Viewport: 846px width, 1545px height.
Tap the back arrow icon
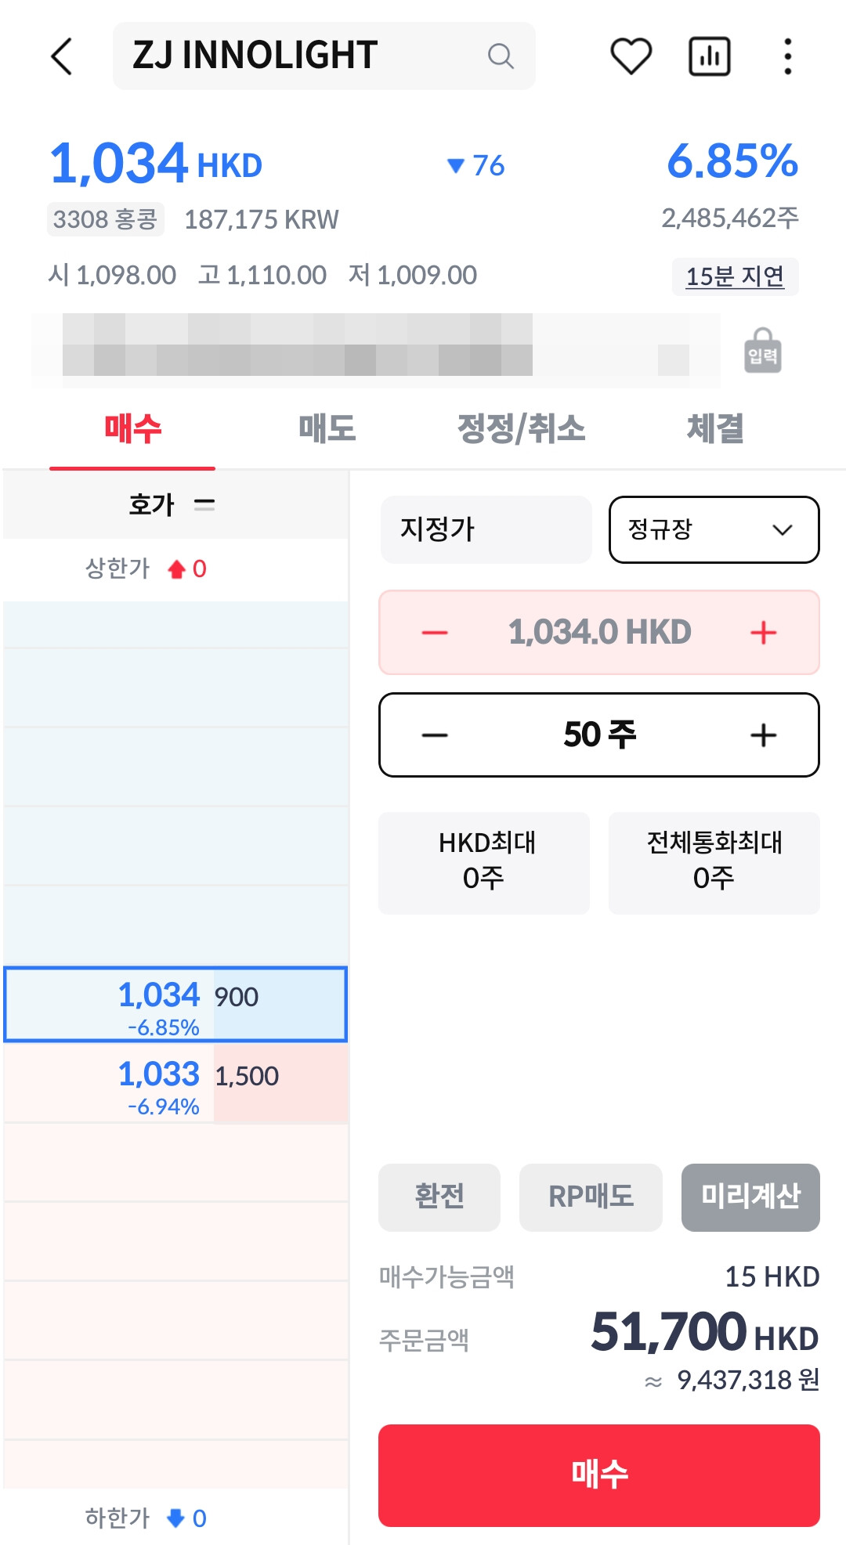click(x=61, y=56)
